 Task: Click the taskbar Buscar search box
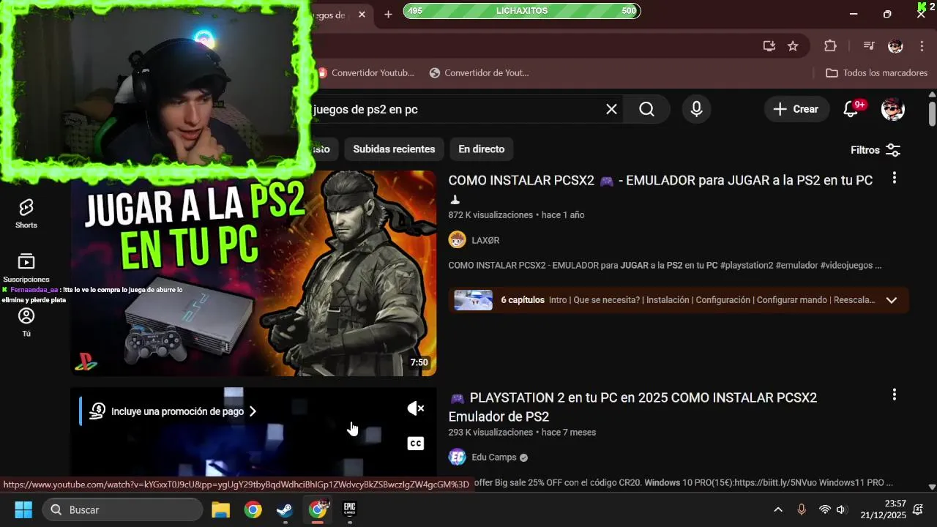click(122, 509)
